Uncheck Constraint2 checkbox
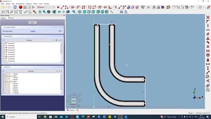Viewport: 211px width, 119px height. (4, 46)
